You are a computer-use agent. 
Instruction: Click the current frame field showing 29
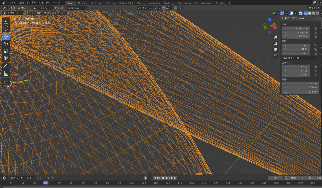point(275,178)
